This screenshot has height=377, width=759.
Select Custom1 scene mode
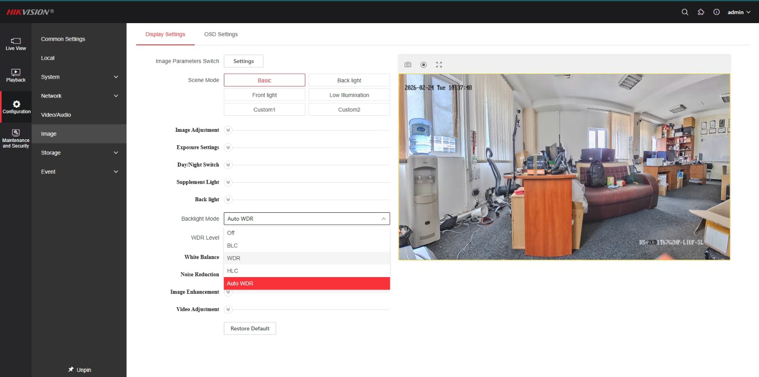(x=264, y=110)
